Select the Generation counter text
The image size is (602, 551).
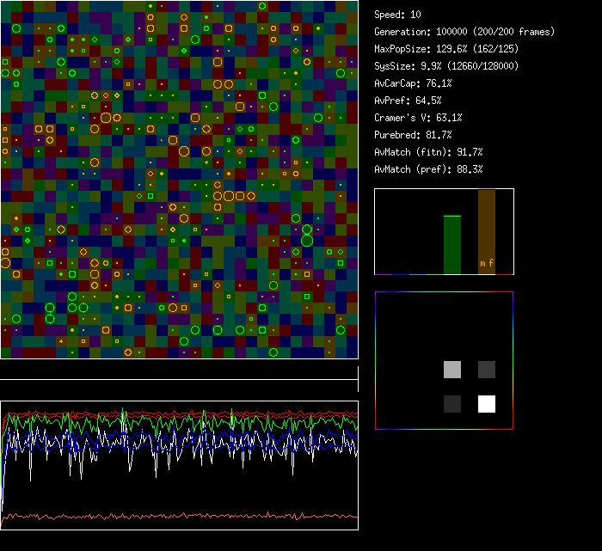[464, 32]
